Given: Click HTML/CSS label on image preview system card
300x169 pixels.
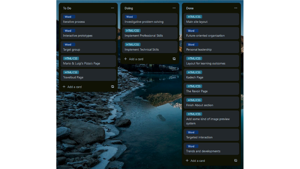Looking at the screenshot, I should click(x=194, y=114).
